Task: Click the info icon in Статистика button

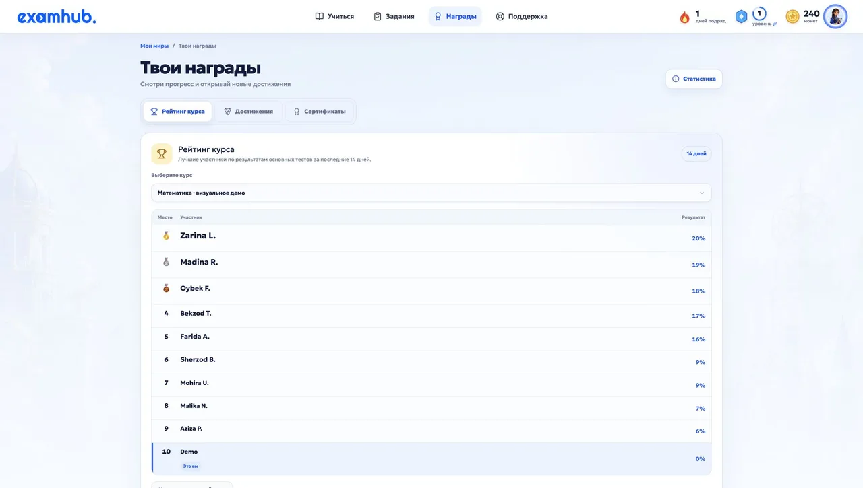Action: [x=676, y=79]
